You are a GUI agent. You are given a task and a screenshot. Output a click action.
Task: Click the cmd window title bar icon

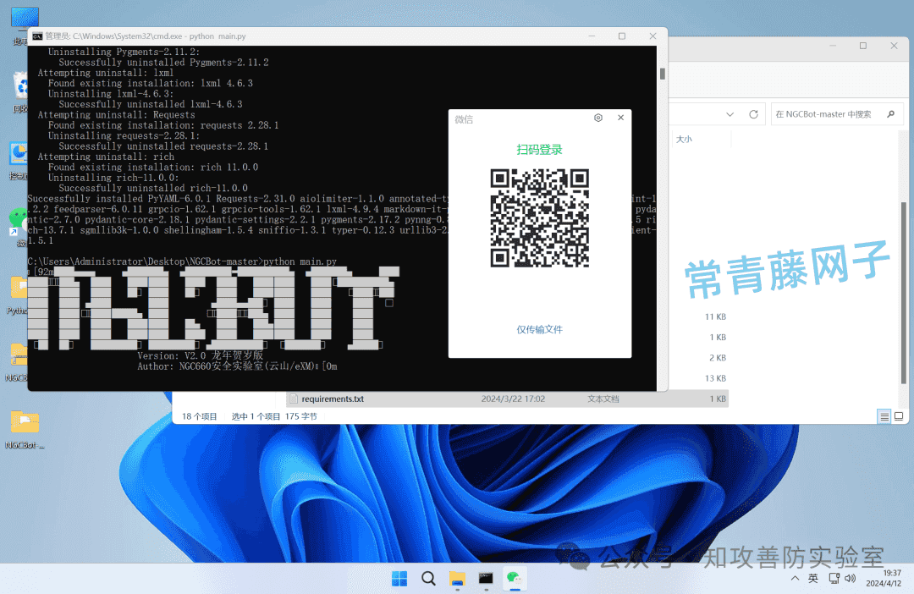(37, 36)
